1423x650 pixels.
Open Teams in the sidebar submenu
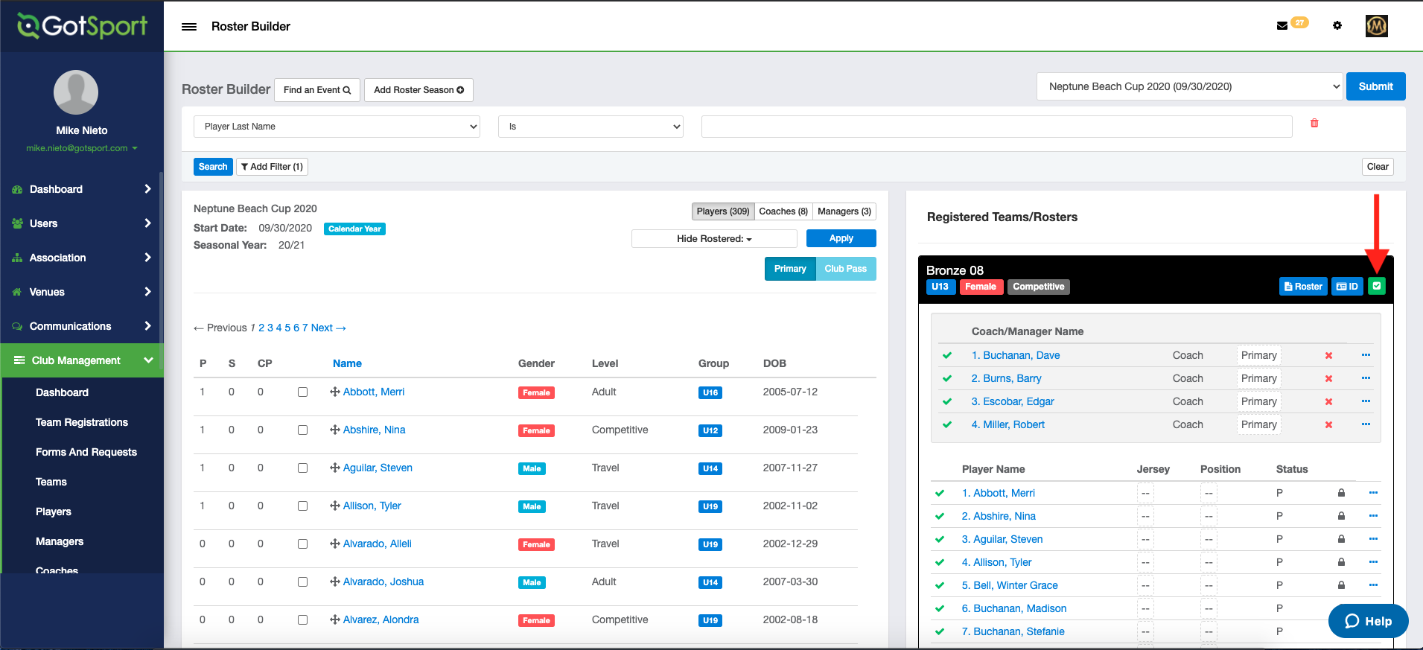tap(51, 482)
